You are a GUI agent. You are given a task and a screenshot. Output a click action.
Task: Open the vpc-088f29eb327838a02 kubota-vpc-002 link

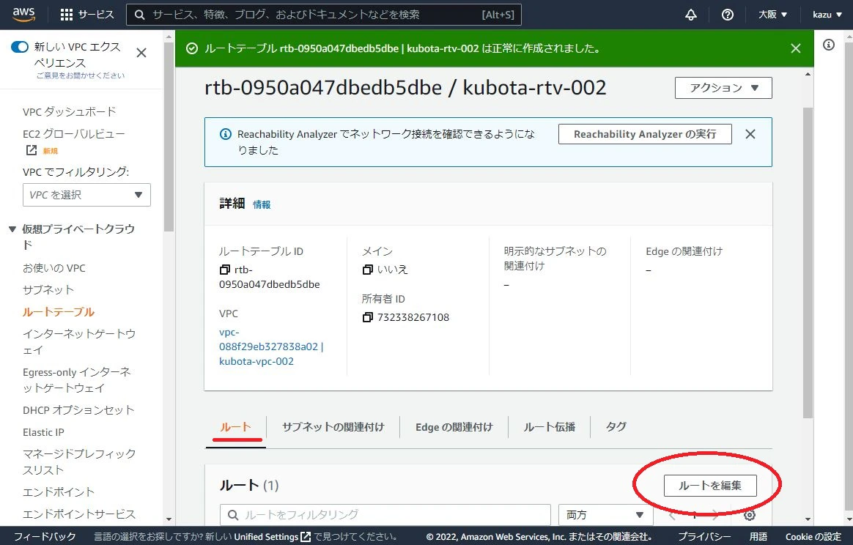(271, 346)
